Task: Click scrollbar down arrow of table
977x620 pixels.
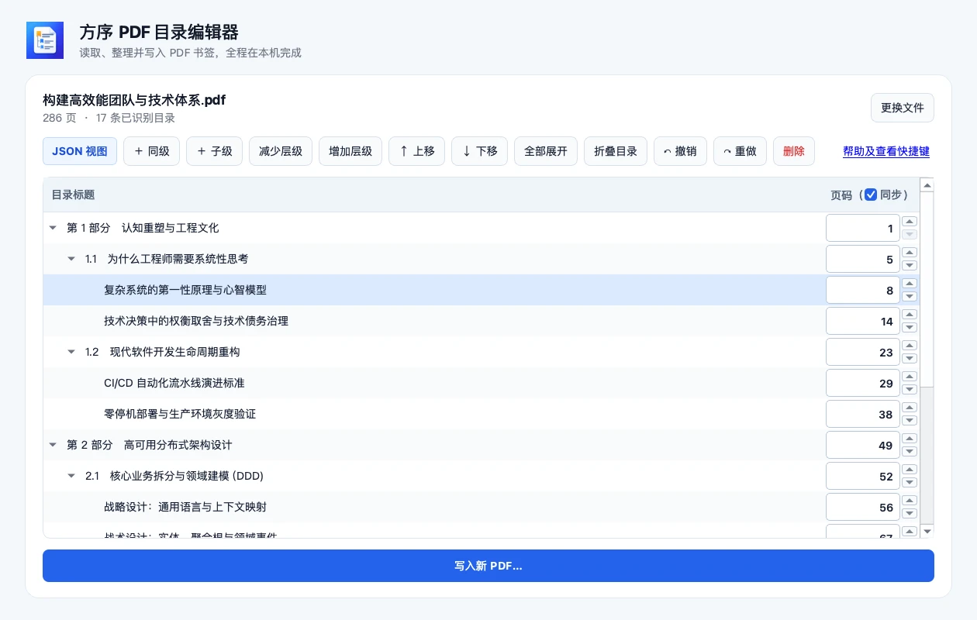Action: [927, 531]
